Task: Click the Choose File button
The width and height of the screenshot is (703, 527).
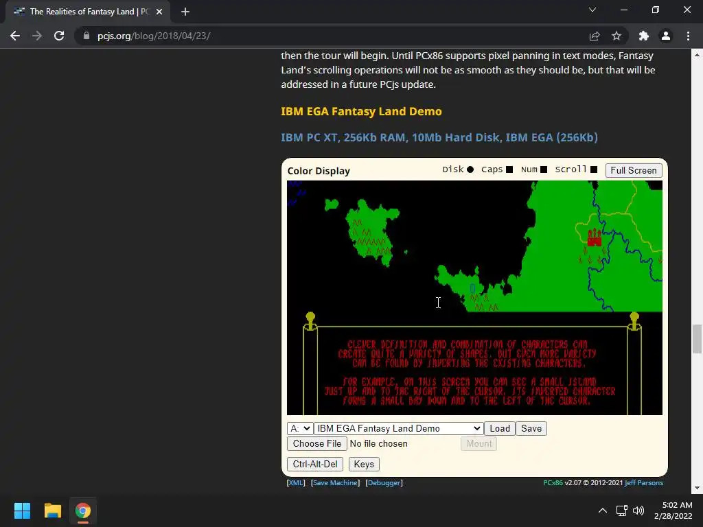Action: tap(317, 444)
